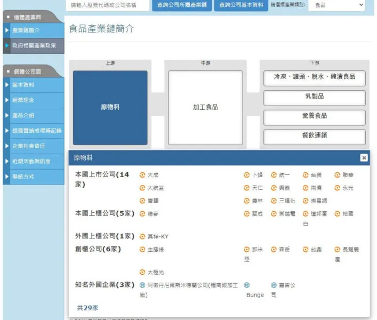Open the 長駐農產 company link
The image size is (377, 320).
click(x=347, y=254)
